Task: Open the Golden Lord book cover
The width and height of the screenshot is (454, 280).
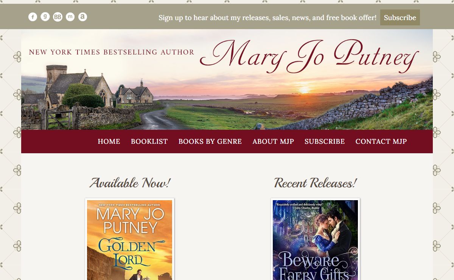Action: (x=130, y=240)
